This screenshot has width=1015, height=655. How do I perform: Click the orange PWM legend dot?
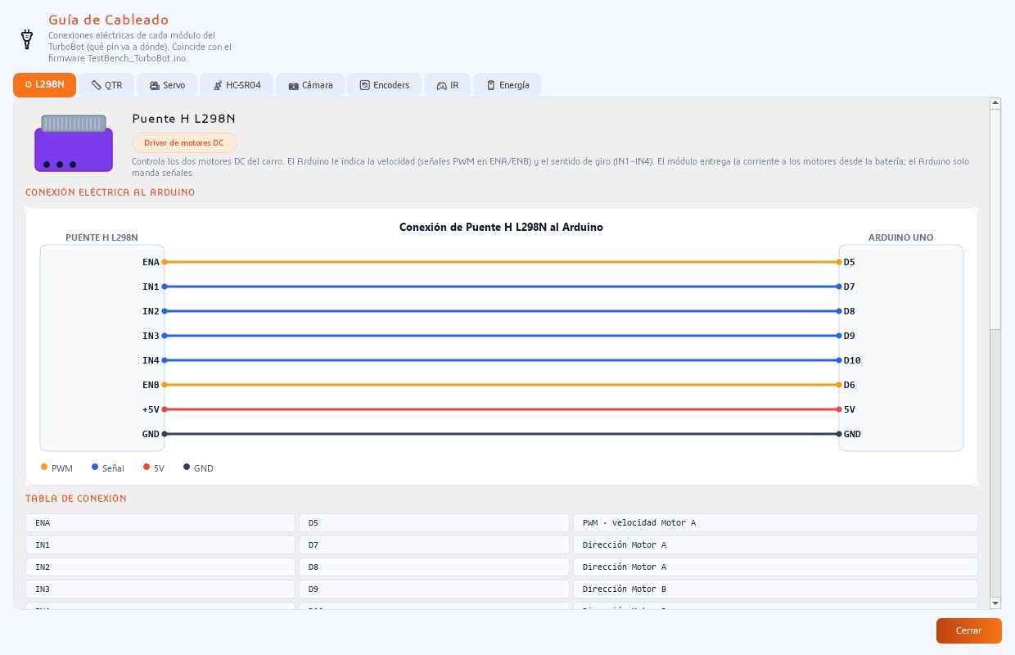coord(44,467)
